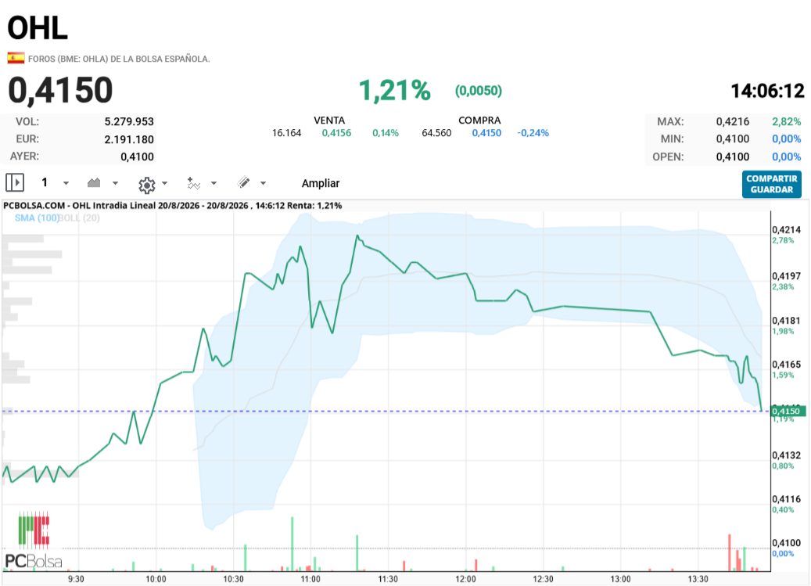Click the 0,14% VENTA percentage
The width and height of the screenshot is (811, 586).
tap(386, 133)
